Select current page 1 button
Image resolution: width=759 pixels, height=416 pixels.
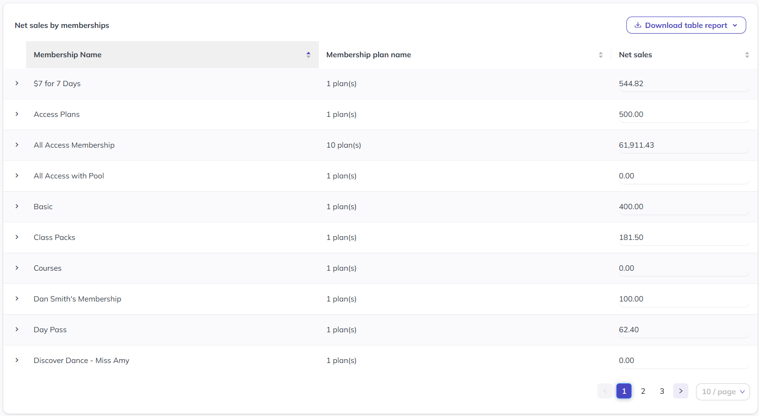point(624,391)
